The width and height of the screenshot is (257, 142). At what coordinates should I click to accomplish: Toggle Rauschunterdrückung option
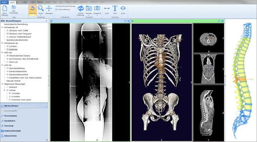pyautogui.click(x=65, y=6)
